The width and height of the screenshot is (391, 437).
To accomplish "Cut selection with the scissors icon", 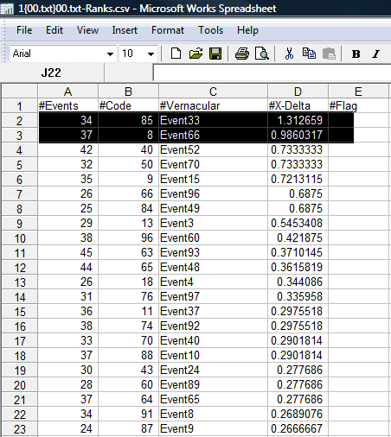I will pos(289,54).
